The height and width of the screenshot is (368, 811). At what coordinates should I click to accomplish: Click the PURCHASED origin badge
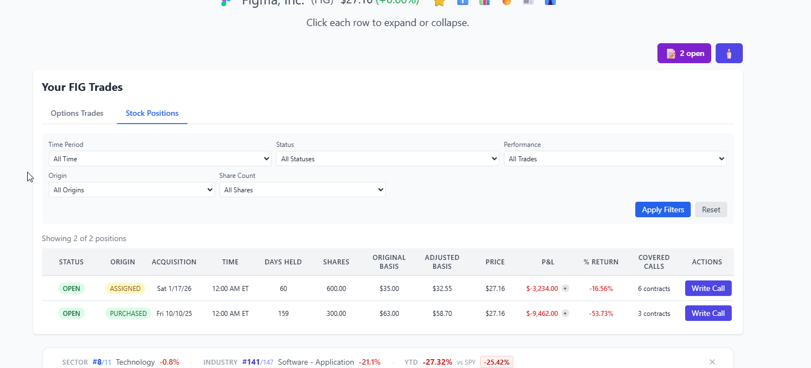[x=128, y=313]
